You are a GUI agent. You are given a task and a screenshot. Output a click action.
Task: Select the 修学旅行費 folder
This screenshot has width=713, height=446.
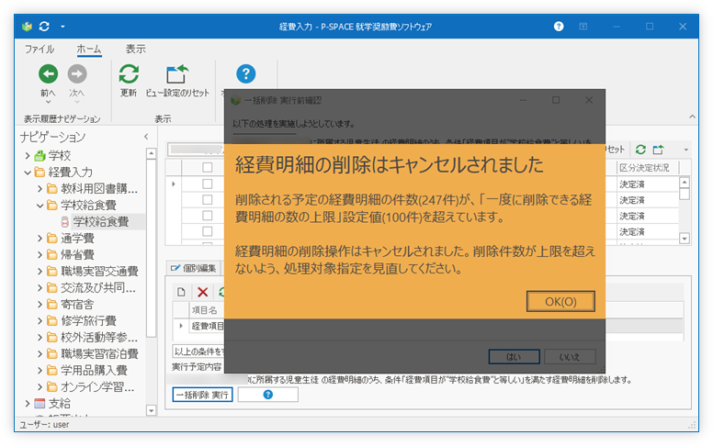[x=88, y=320]
